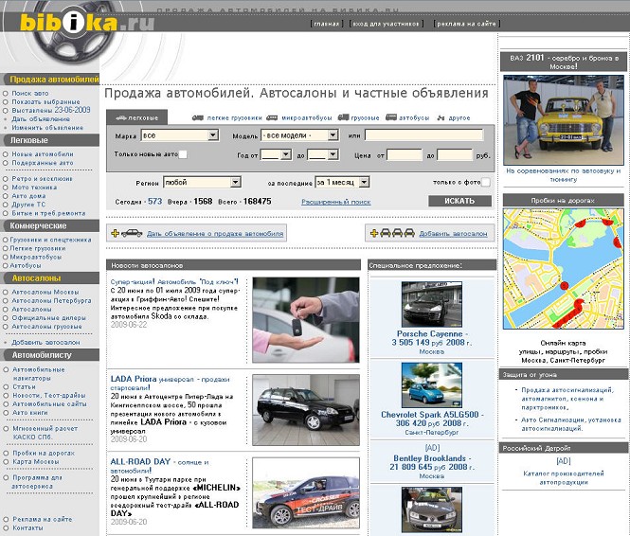
Task: Open the Модель dropdown
Action: coord(299,135)
